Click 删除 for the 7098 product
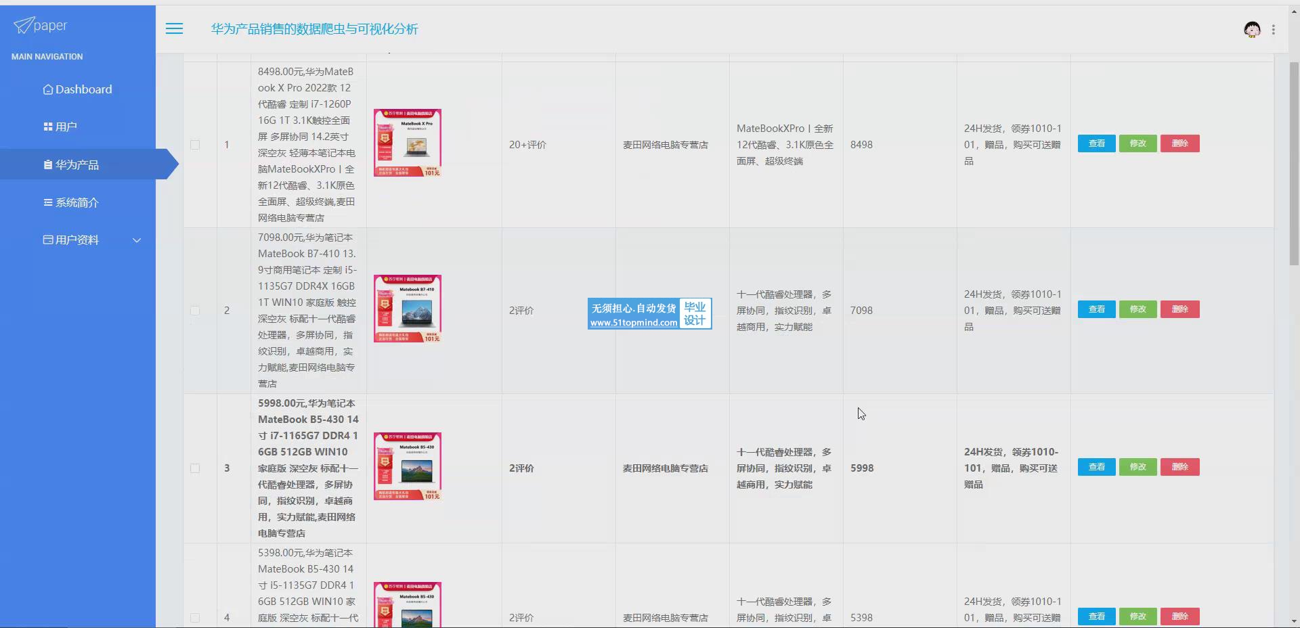The image size is (1300, 628). [x=1180, y=309]
